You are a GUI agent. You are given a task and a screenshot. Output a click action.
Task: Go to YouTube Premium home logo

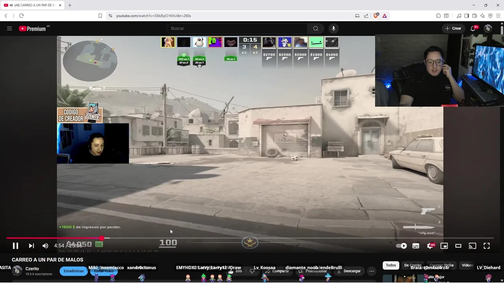(x=32, y=29)
